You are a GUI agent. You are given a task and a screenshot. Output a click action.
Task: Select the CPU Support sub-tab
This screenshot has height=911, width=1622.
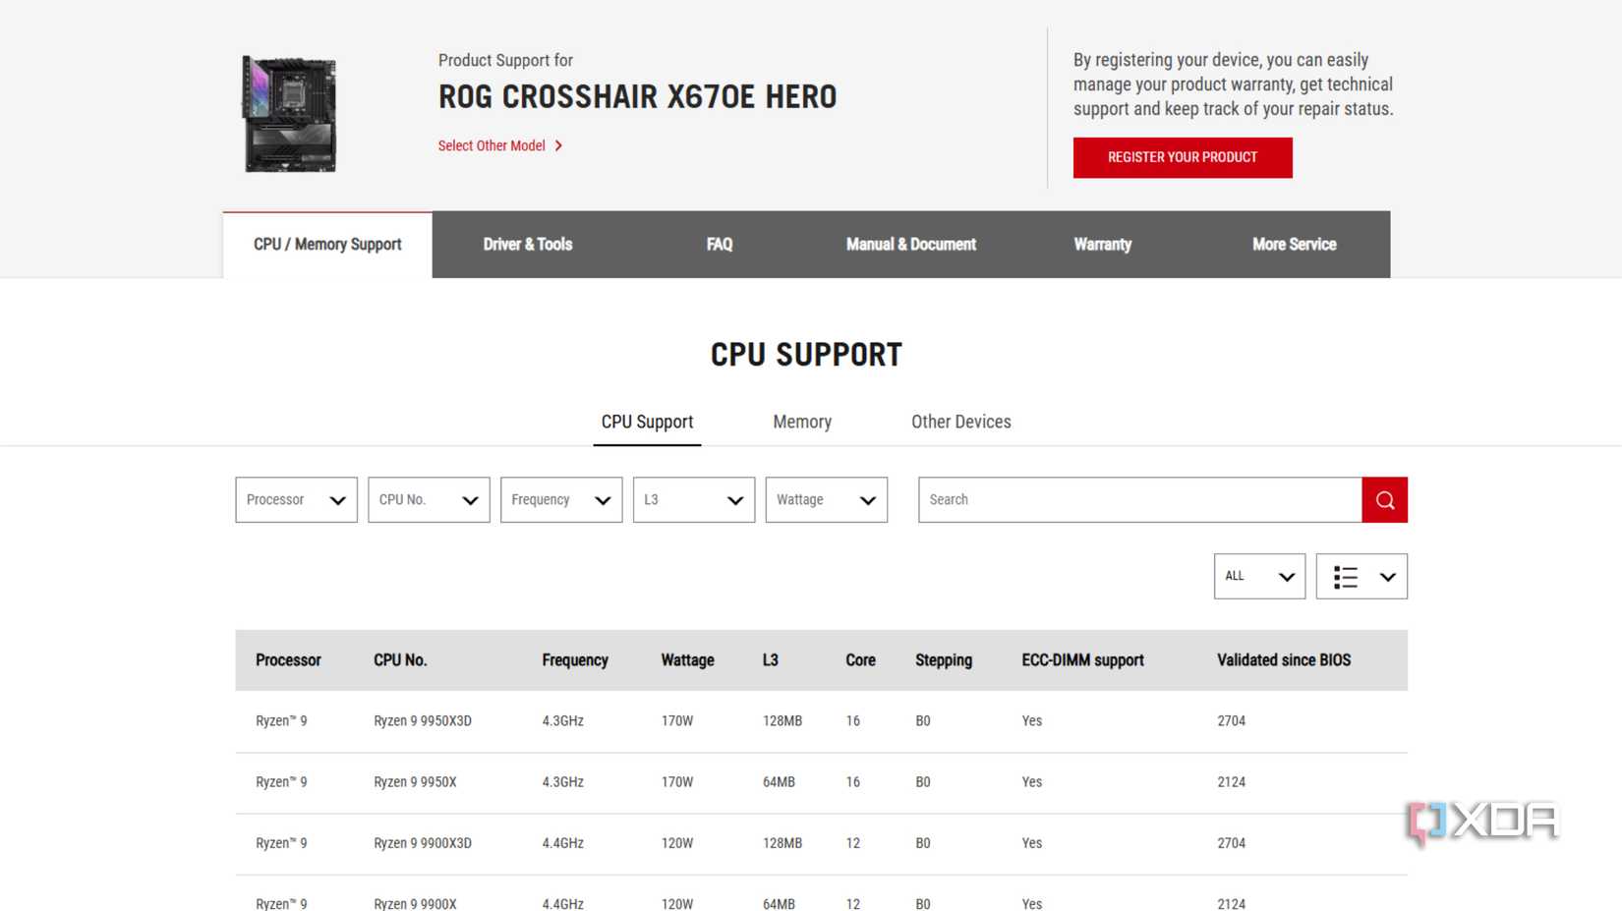click(647, 423)
